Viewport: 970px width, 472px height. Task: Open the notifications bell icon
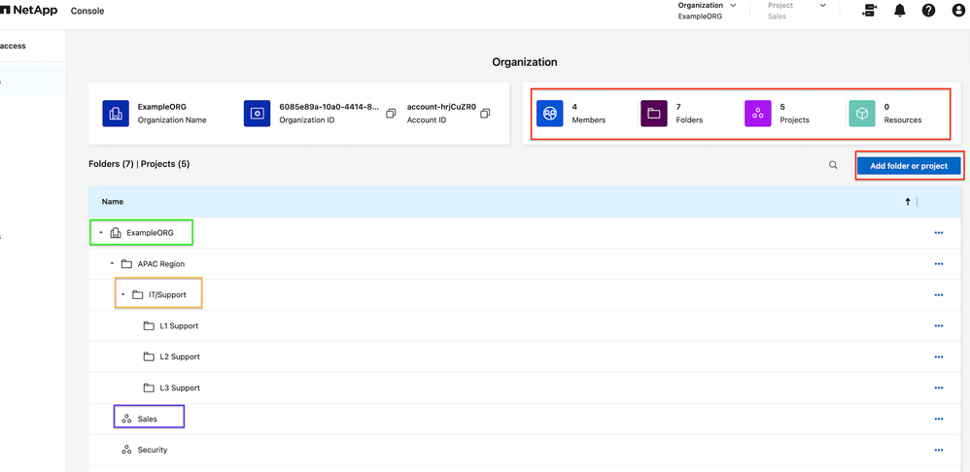click(899, 11)
